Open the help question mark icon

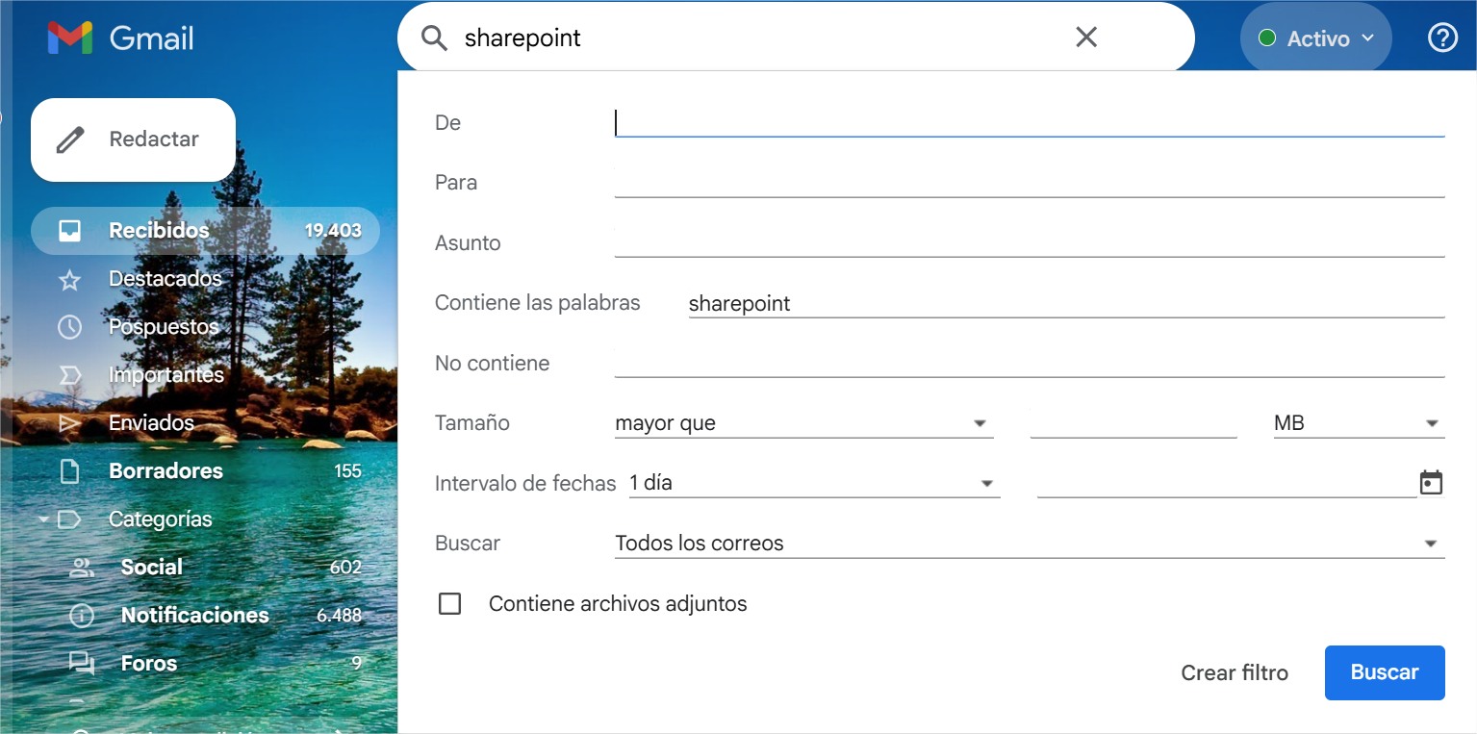[1442, 38]
